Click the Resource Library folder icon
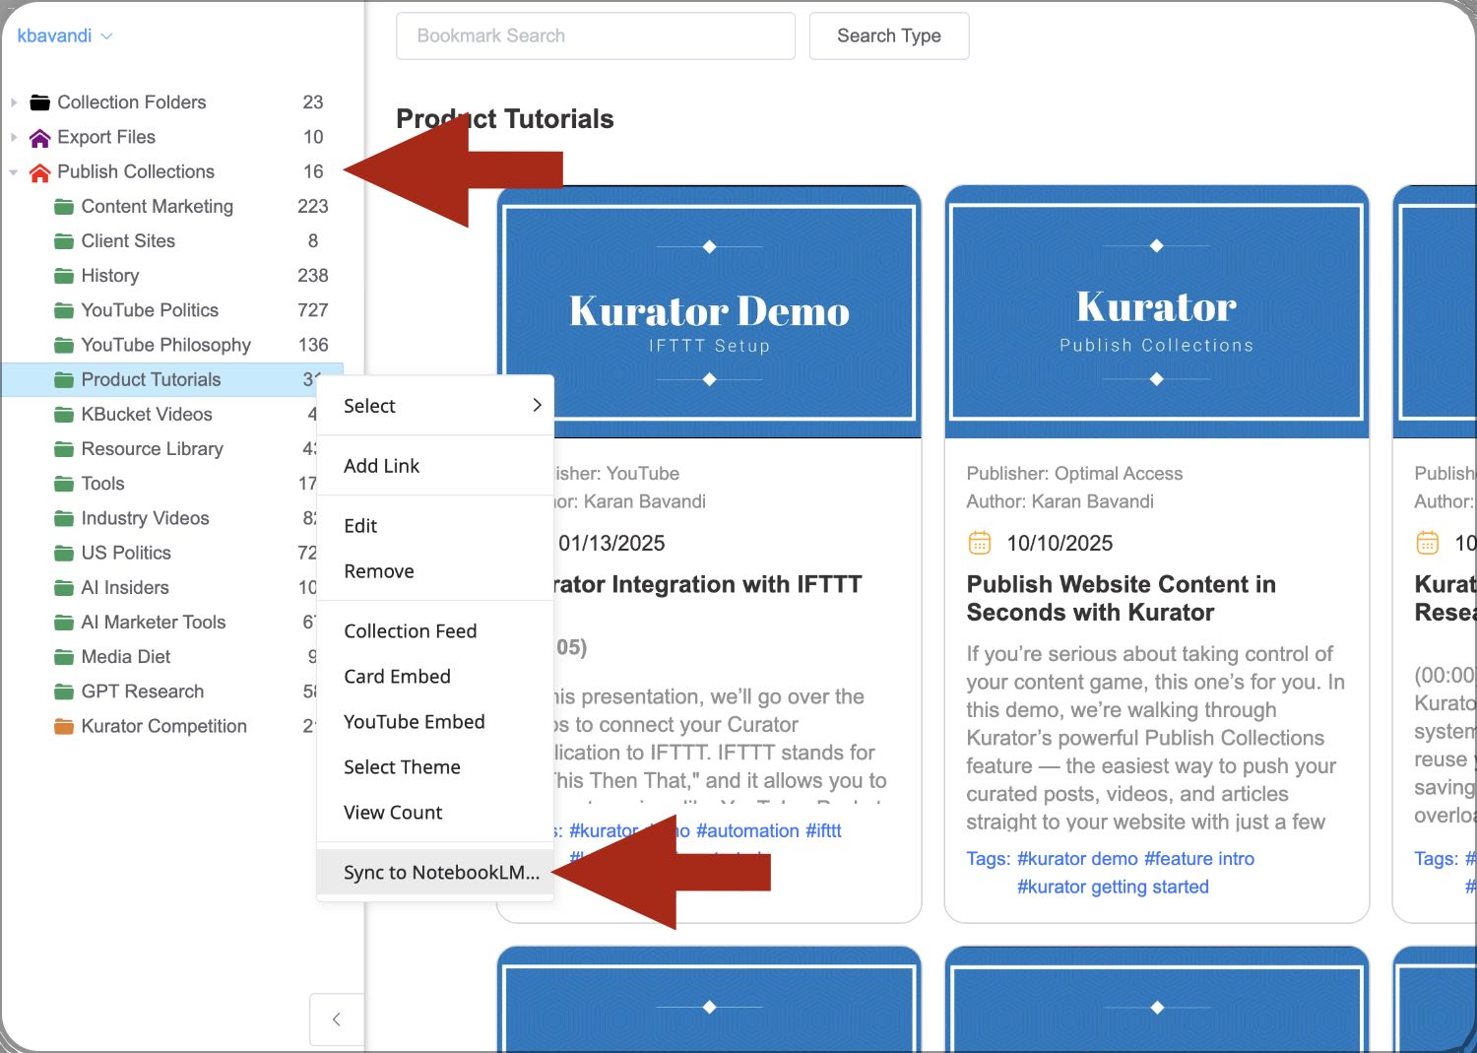The height and width of the screenshot is (1053, 1477). click(64, 449)
